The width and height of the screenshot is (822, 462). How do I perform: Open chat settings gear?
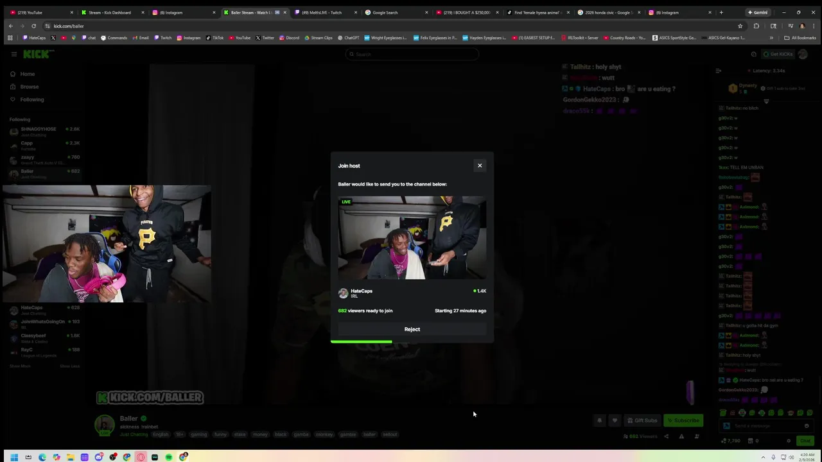[x=789, y=441]
